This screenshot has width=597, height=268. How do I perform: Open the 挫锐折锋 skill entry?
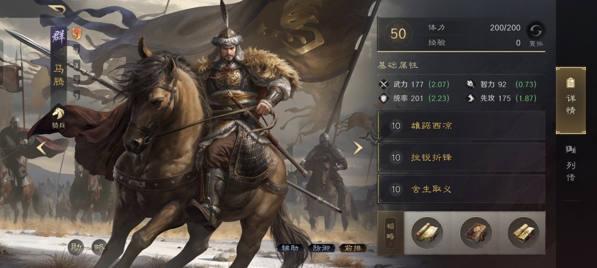[461, 157]
